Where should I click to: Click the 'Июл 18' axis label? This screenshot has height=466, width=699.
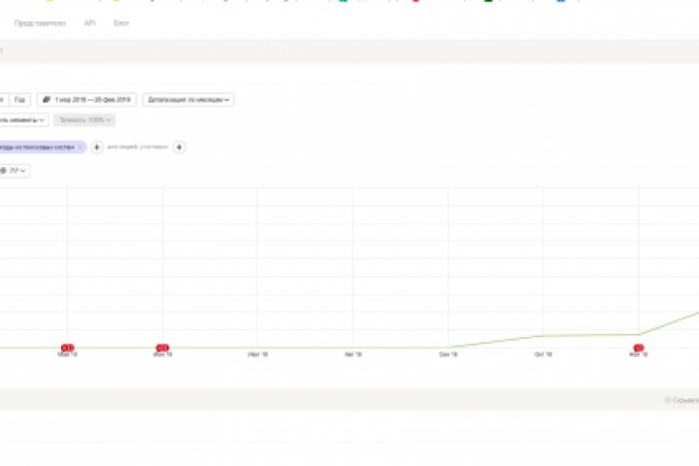click(x=257, y=354)
